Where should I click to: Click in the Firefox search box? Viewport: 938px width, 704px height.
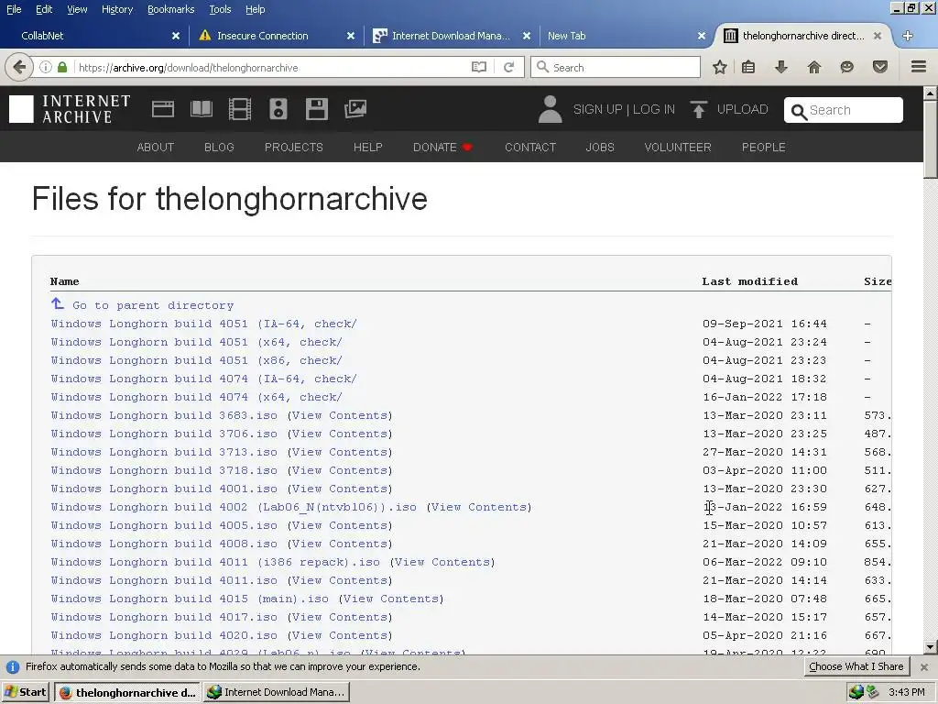[x=616, y=67]
